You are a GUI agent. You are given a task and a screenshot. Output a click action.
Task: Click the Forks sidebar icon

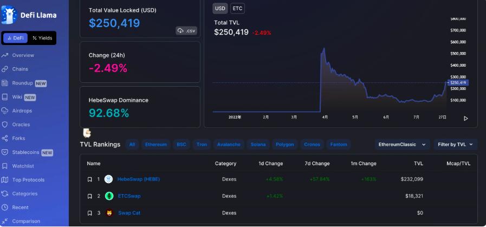click(5, 138)
